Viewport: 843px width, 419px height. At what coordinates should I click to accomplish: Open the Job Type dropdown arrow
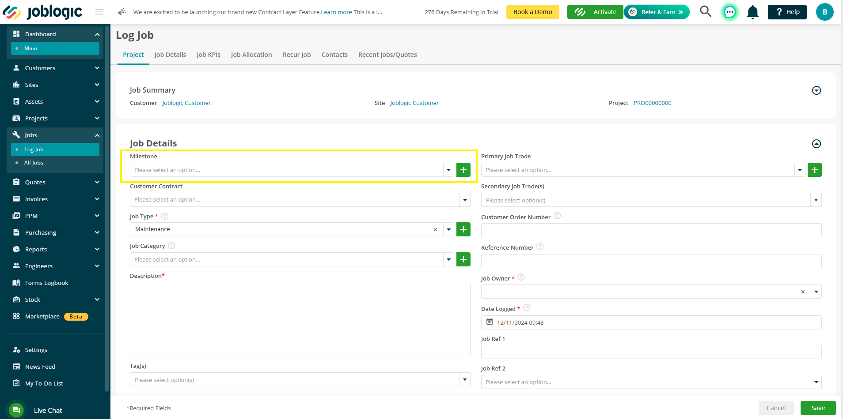coord(448,229)
